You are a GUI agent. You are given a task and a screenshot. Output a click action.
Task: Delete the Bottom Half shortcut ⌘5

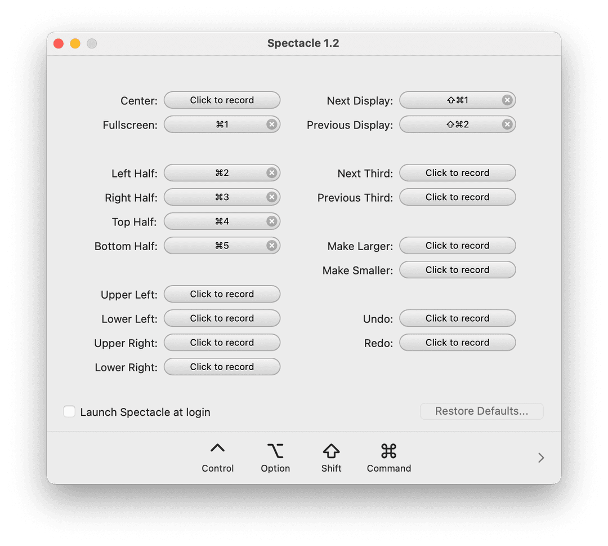(271, 246)
